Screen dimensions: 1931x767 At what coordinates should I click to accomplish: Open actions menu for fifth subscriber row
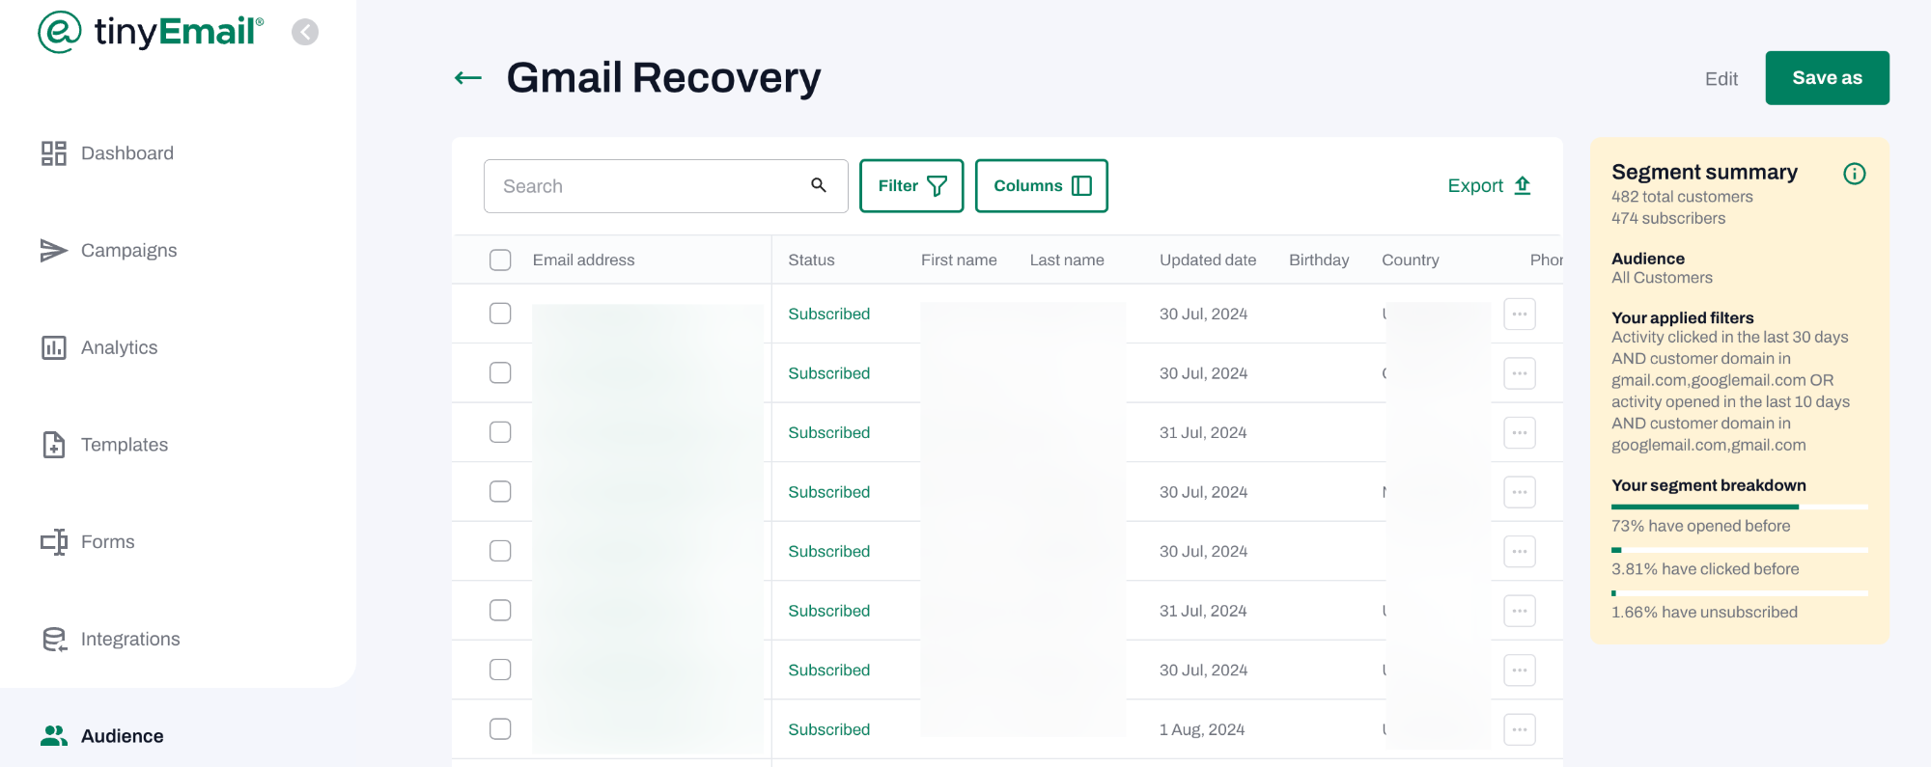pyautogui.click(x=1520, y=552)
